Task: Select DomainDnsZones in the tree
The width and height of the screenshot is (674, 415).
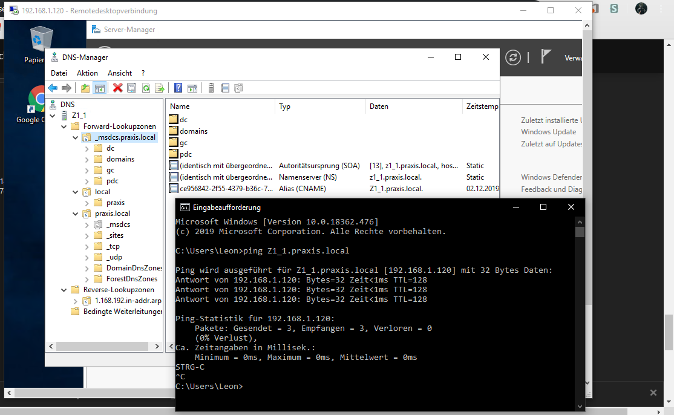Action: pos(134,267)
